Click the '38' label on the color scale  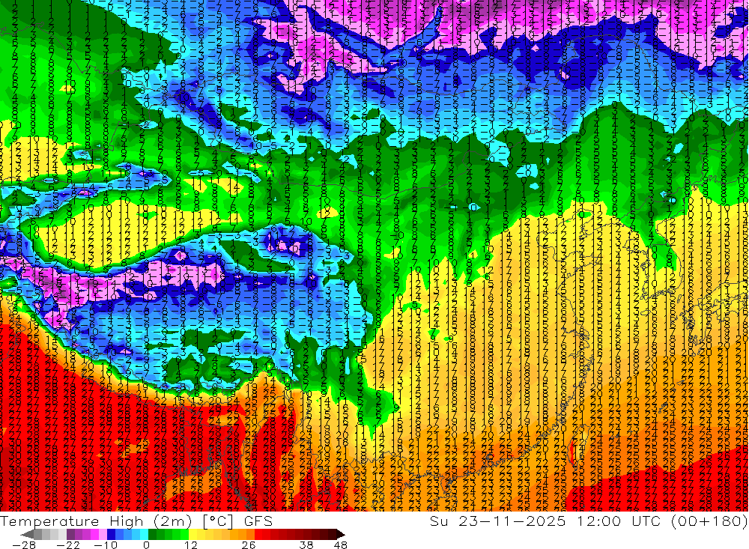coord(306,545)
